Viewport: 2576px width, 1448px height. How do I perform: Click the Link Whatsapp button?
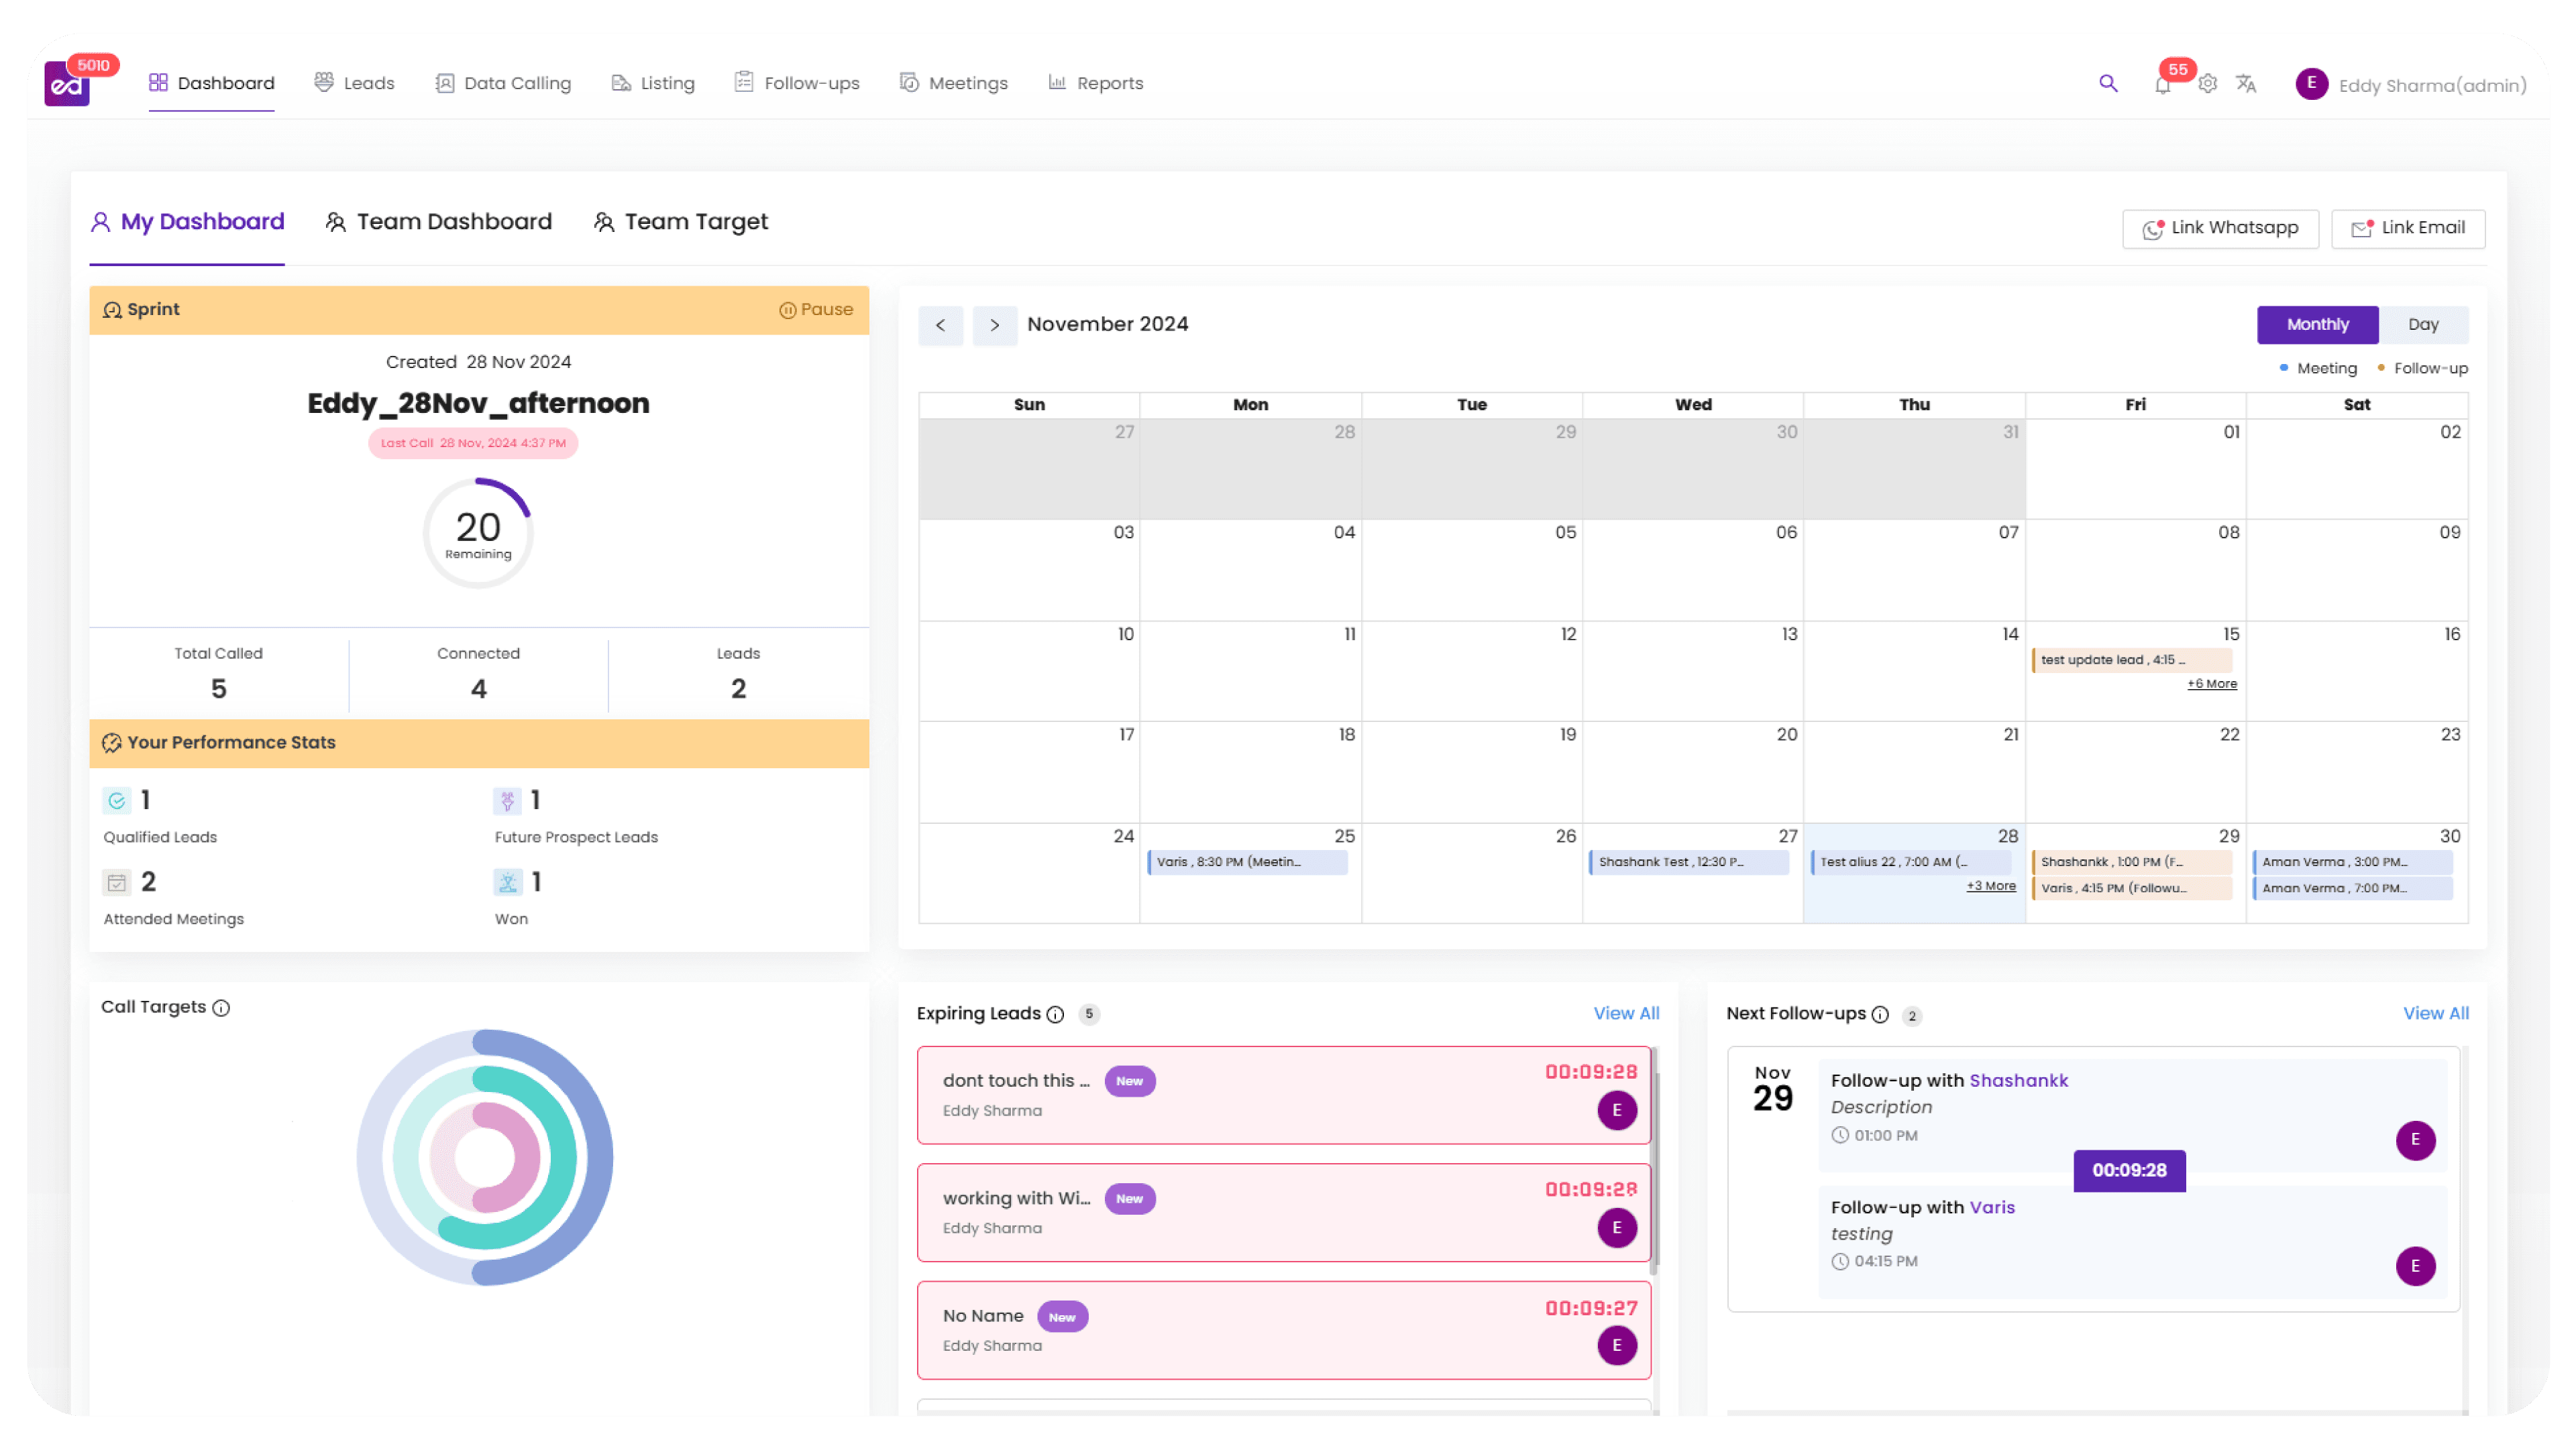2221,228
